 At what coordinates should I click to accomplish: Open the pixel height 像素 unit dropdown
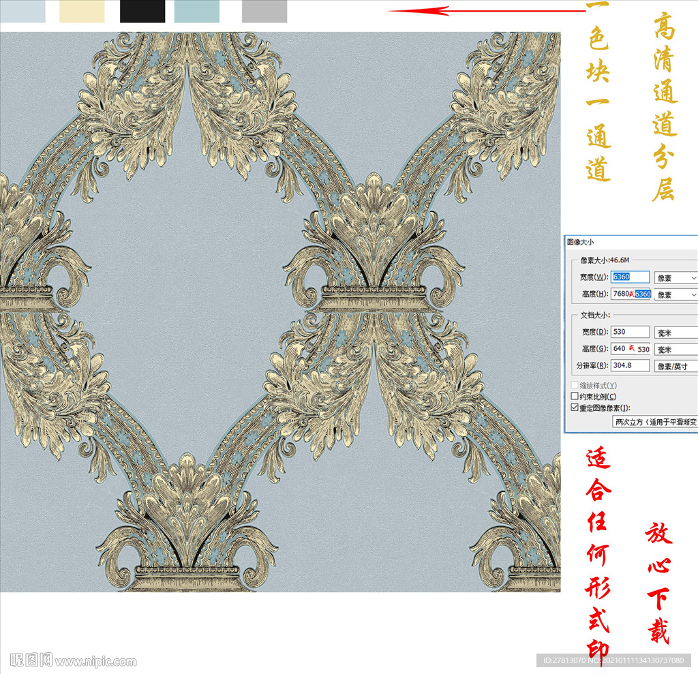676,294
